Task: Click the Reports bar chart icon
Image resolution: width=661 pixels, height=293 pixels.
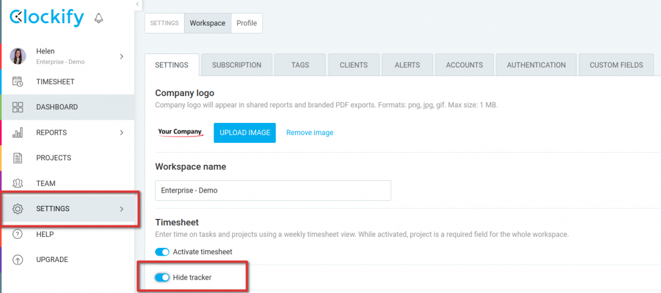Action: [x=17, y=133]
